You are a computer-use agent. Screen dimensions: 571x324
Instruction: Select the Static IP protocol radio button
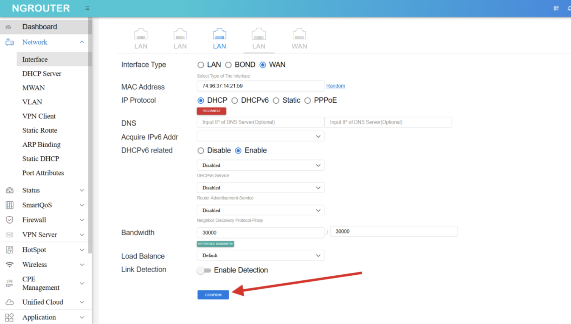(x=276, y=101)
